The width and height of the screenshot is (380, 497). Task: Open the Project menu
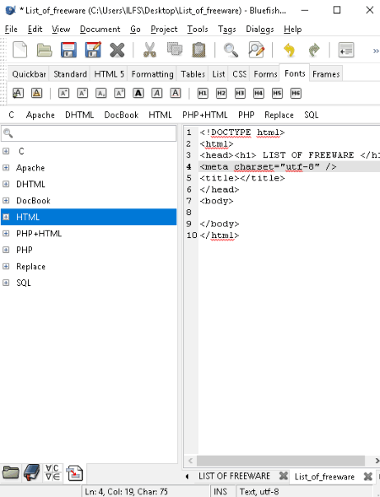click(x=164, y=30)
